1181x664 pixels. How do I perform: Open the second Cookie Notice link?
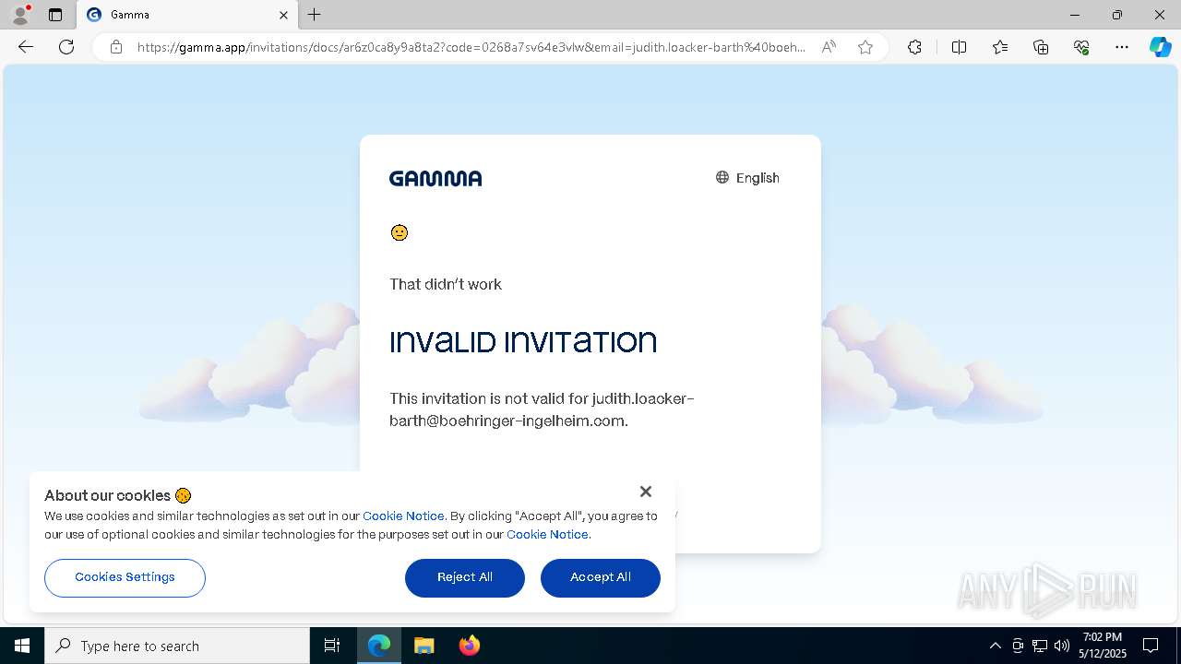(547, 535)
